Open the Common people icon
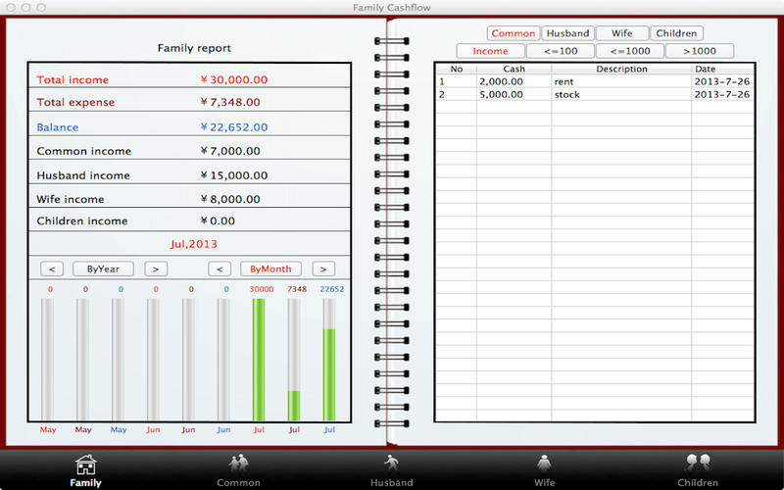Viewport: 784px width, 490px height. tap(238, 464)
